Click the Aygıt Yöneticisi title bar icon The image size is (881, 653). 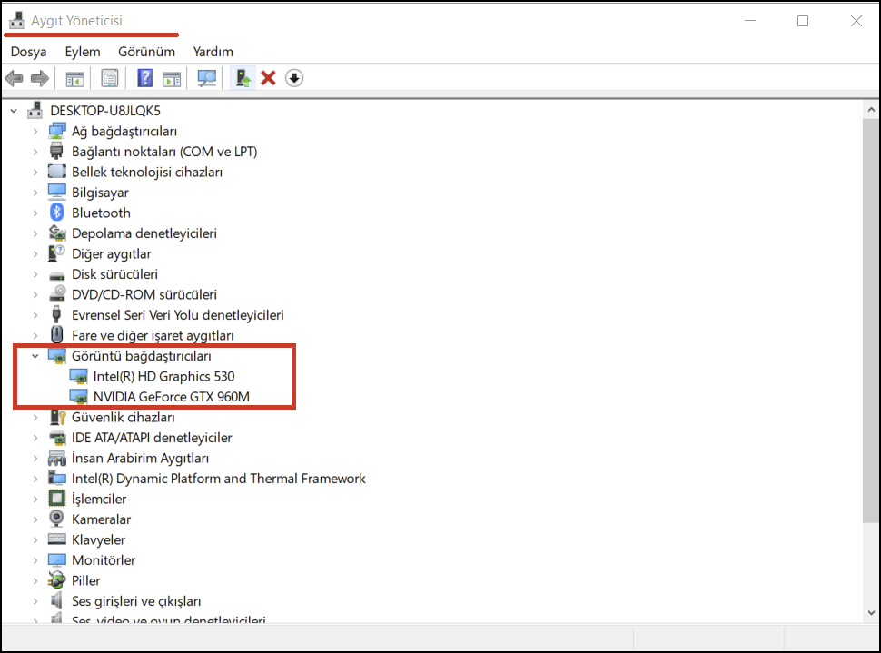pos(17,20)
